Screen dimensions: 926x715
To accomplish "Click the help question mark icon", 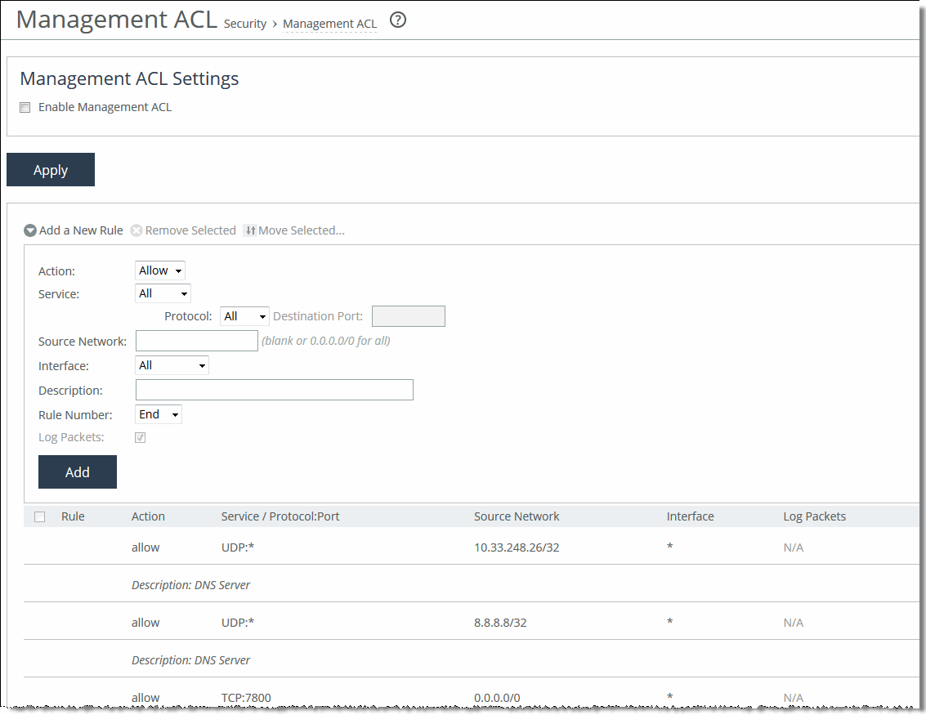I will point(398,21).
